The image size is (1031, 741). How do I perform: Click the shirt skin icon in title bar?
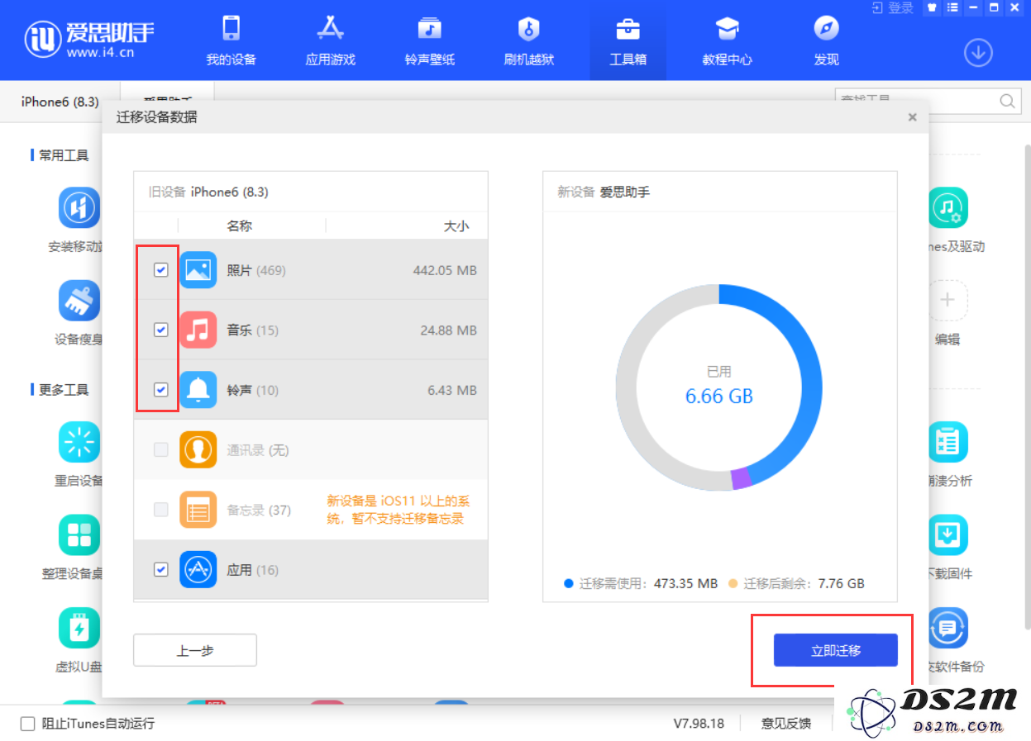click(933, 7)
